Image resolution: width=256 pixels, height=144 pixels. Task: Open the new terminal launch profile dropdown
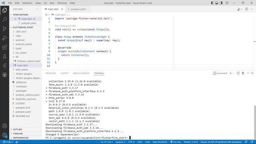coord(234,73)
